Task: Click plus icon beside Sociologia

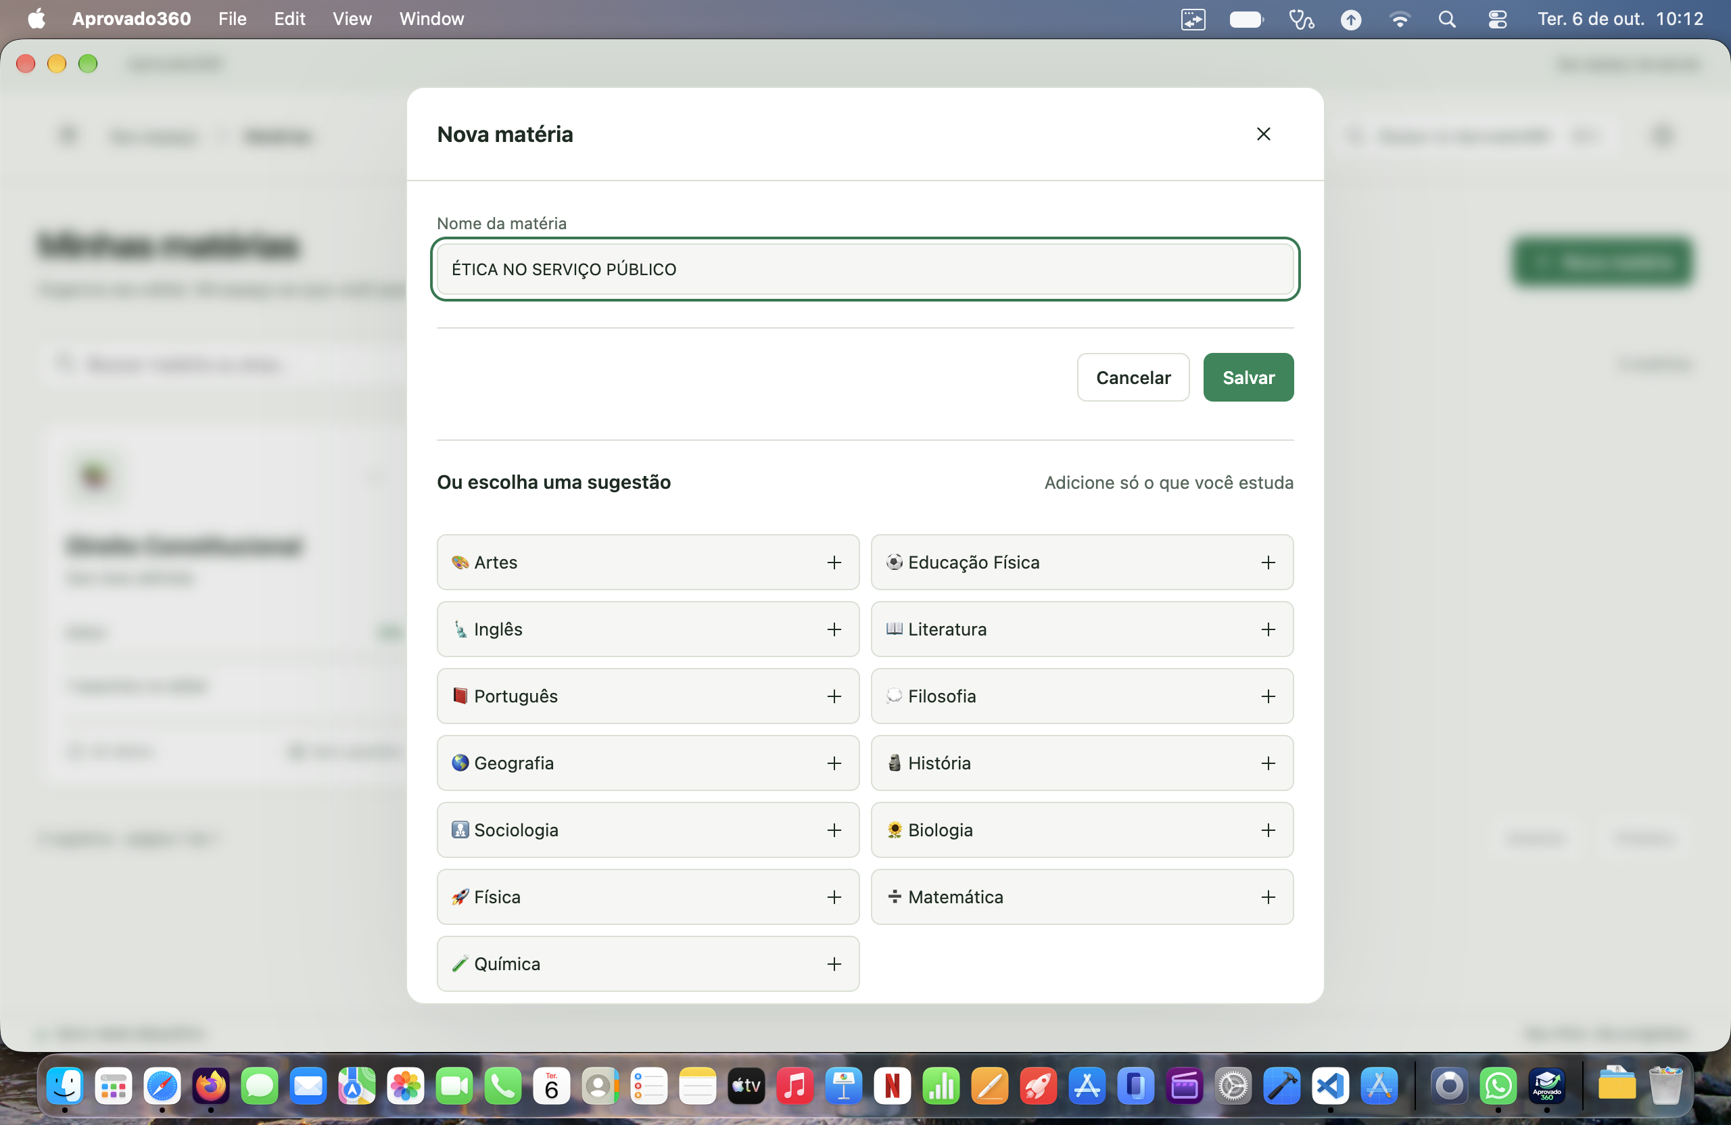Action: [x=834, y=830]
